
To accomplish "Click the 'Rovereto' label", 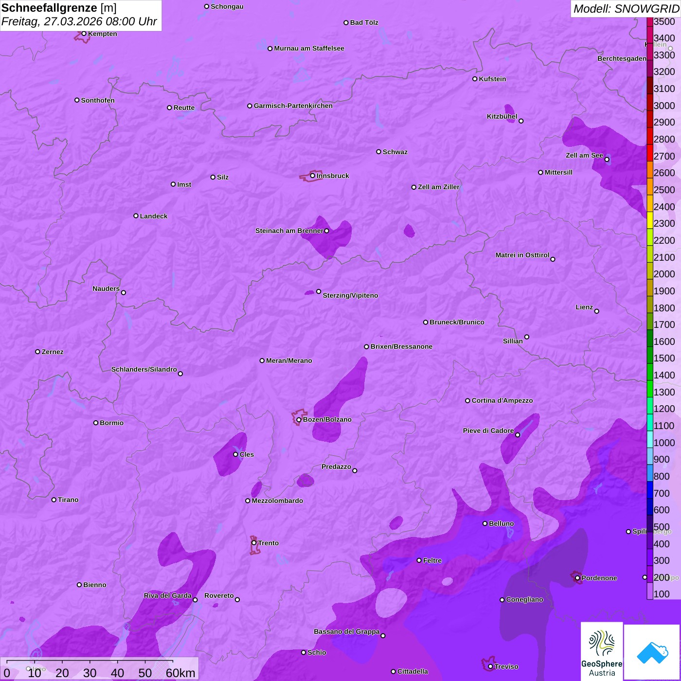I will 219,595.
